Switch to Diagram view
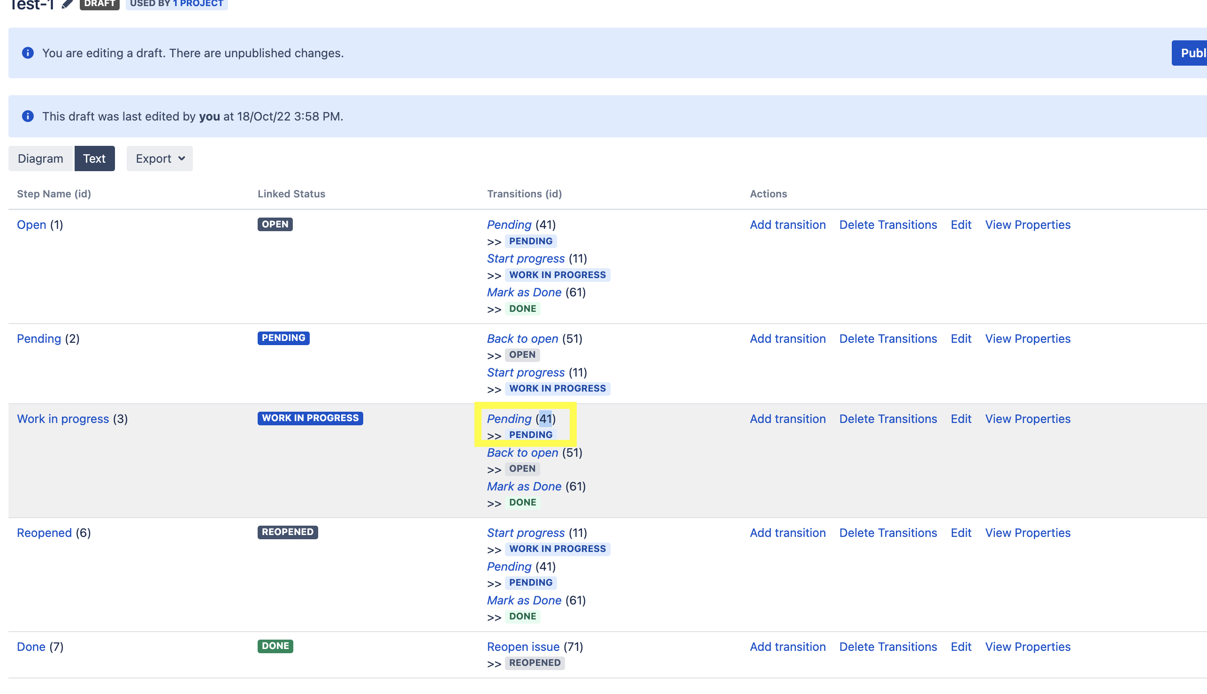The width and height of the screenshot is (1207, 694). click(40, 158)
